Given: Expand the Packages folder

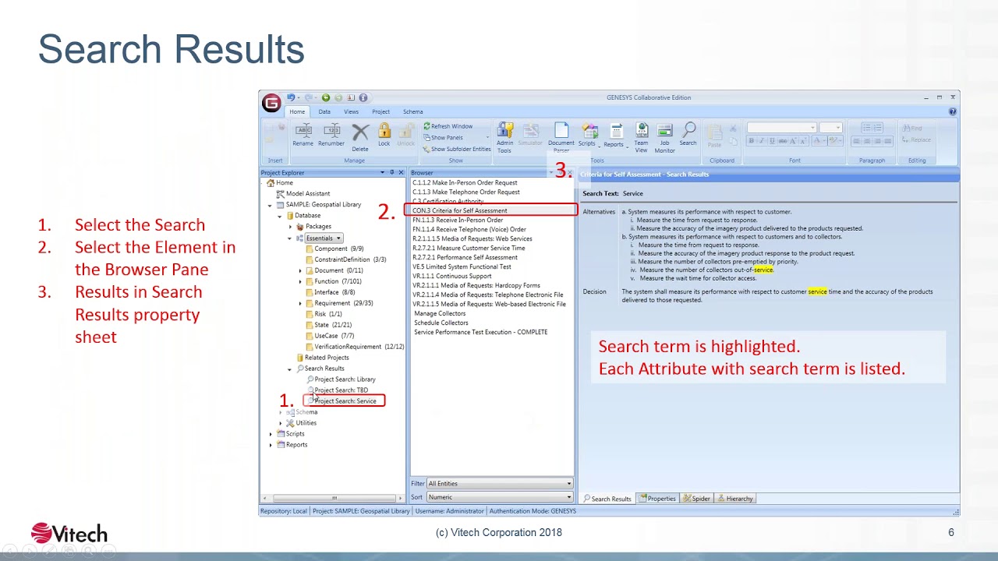Looking at the screenshot, I should 290,227.
